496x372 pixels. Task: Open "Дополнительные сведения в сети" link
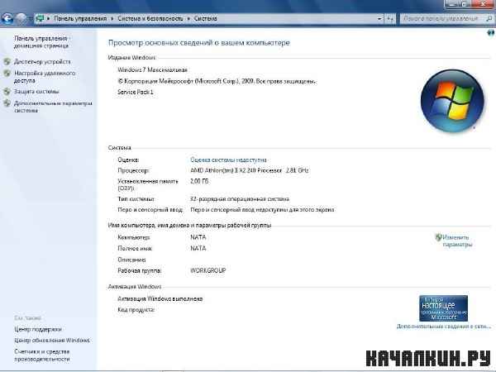click(443, 327)
